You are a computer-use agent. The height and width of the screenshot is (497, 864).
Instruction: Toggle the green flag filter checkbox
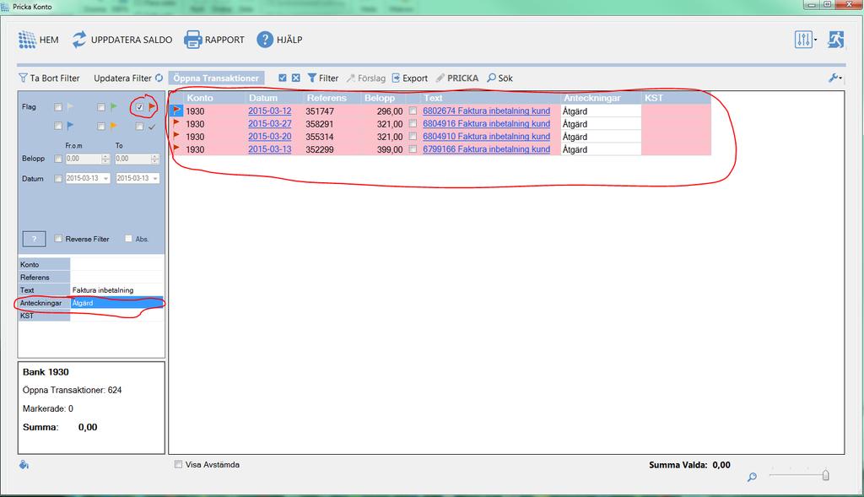[x=101, y=107]
